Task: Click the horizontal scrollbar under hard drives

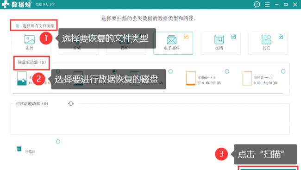Action: 148,94
